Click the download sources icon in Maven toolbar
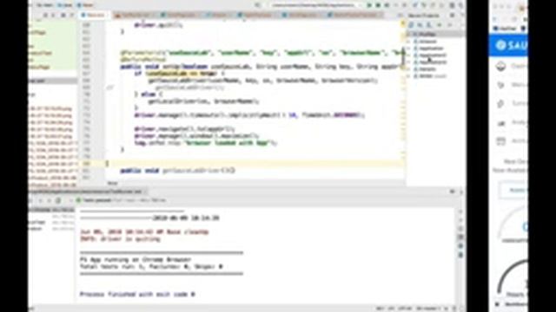 (x=429, y=25)
